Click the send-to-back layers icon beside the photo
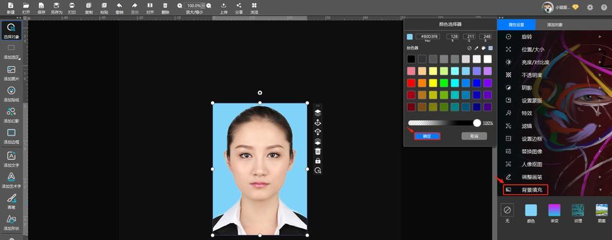 pyautogui.click(x=318, y=142)
